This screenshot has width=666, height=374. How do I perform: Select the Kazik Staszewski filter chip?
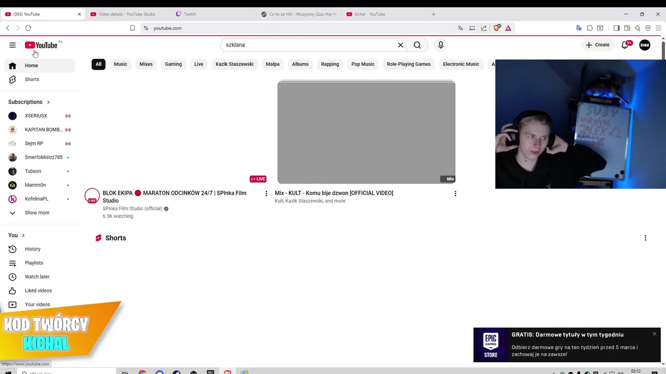coord(235,64)
